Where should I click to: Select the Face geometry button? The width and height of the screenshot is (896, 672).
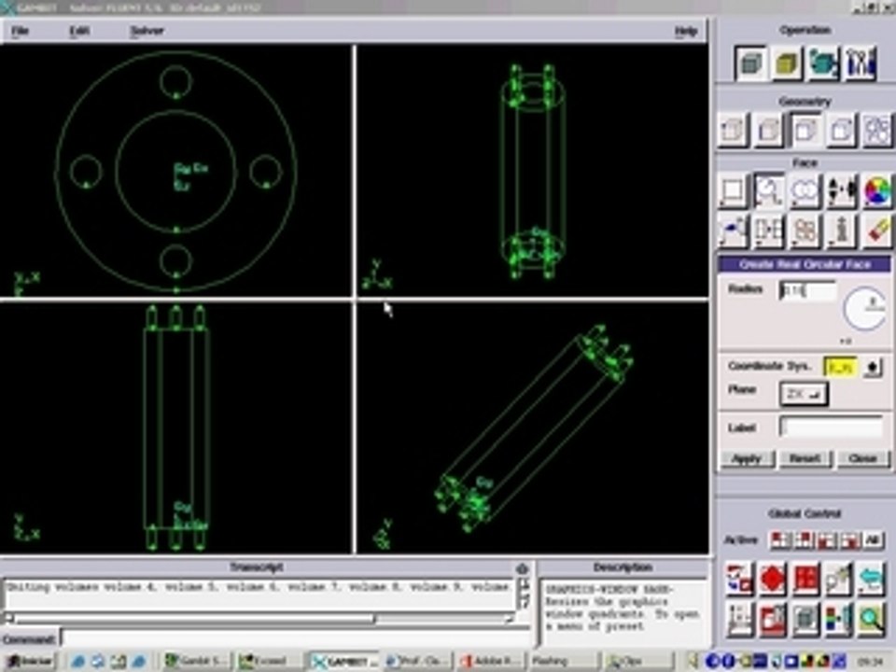click(x=805, y=131)
